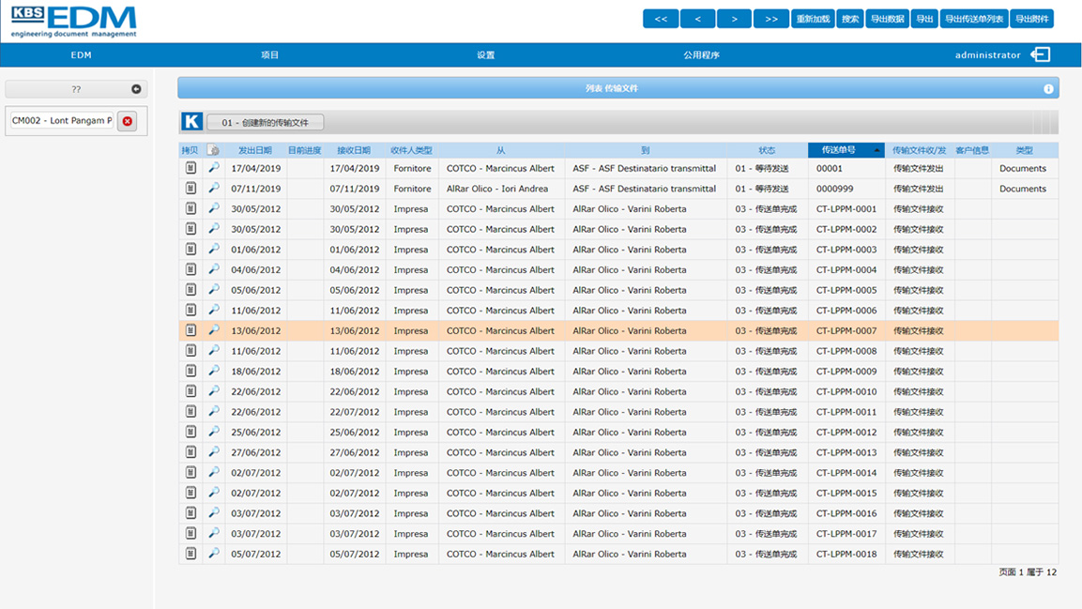1082x609 pixels.
Task: Open the info icon on the 传输文件 header
Action: [x=1048, y=87]
